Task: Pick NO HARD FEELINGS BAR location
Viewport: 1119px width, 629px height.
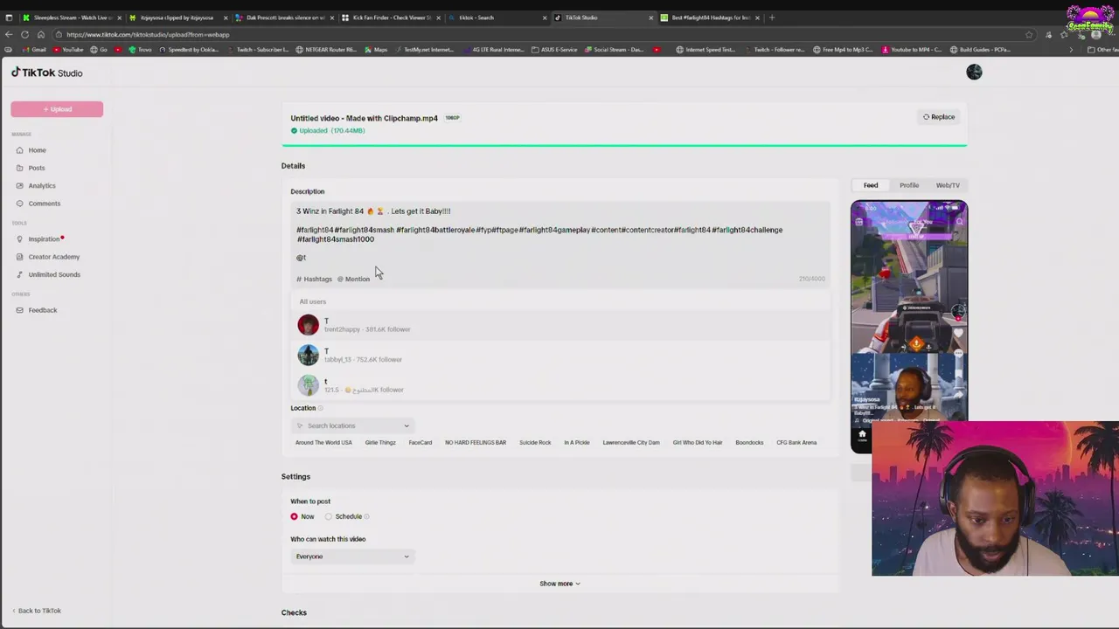Action: [x=476, y=443]
